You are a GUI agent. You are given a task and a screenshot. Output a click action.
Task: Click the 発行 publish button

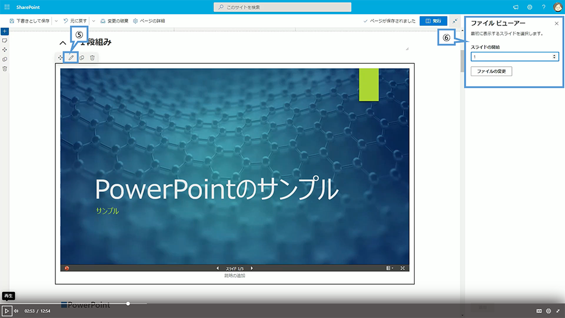click(x=433, y=21)
